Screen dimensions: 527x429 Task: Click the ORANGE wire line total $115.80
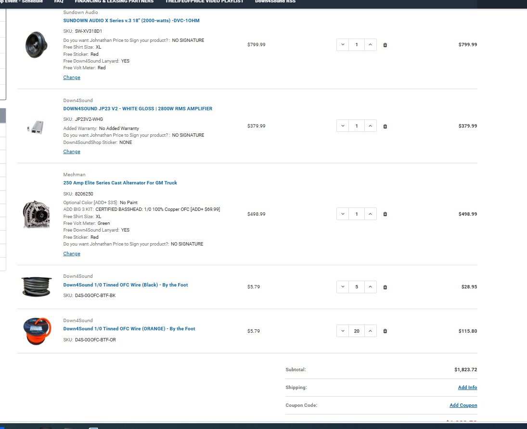(x=468, y=331)
